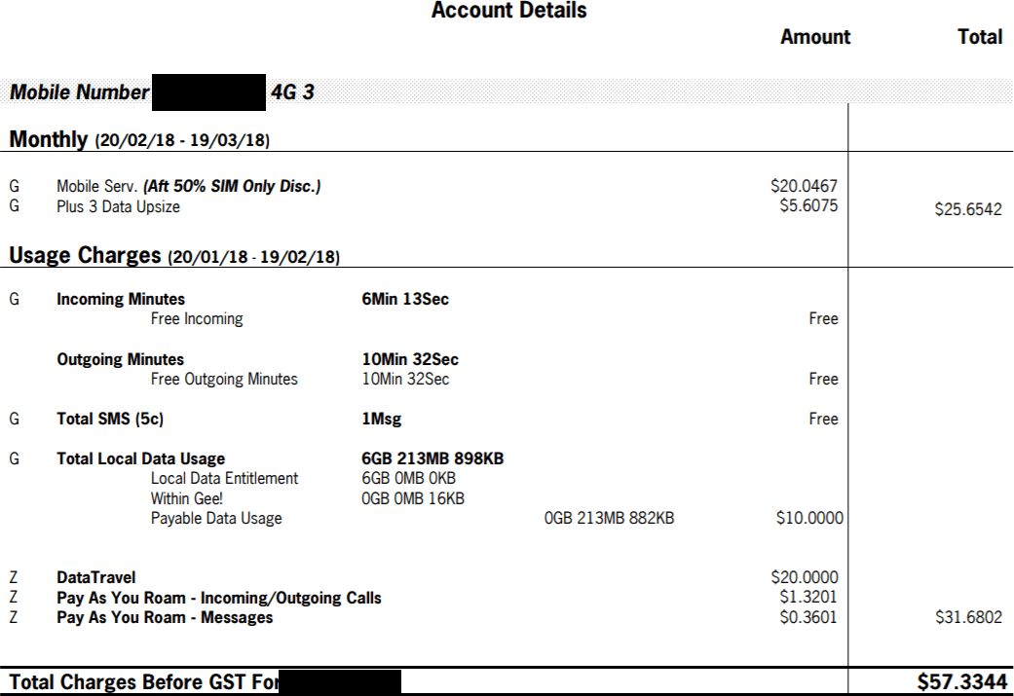Click '(Aft 50% SIM Only Disc.)' text
This screenshot has height=696, width=1014.
tap(232, 186)
